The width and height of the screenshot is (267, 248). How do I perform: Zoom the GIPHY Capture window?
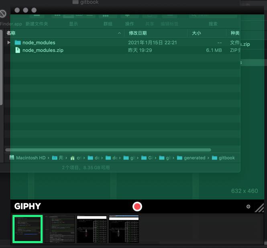tap(34, 10)
